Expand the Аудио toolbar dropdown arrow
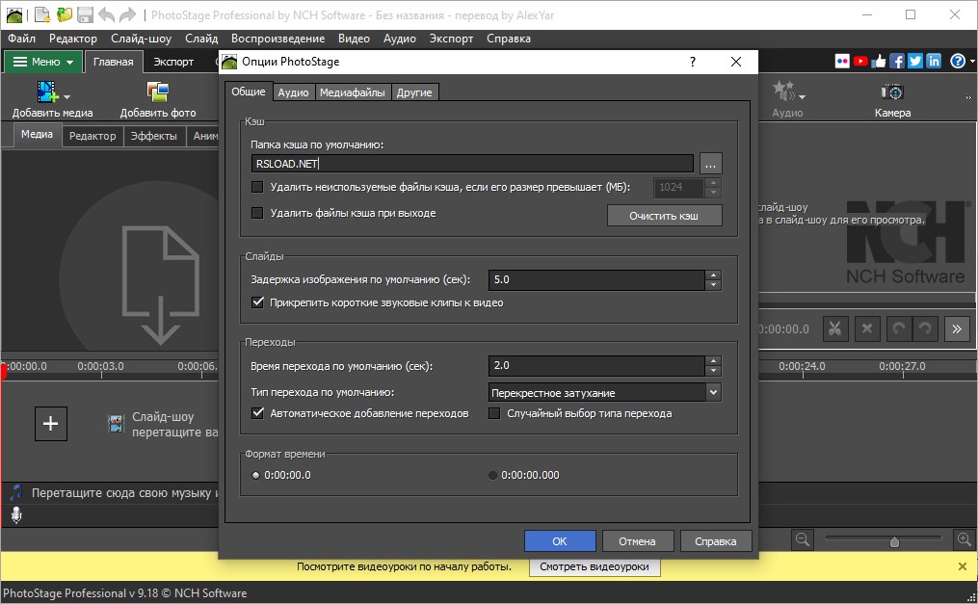This screenshot has height=604, width=978. (x=802, y=96)
